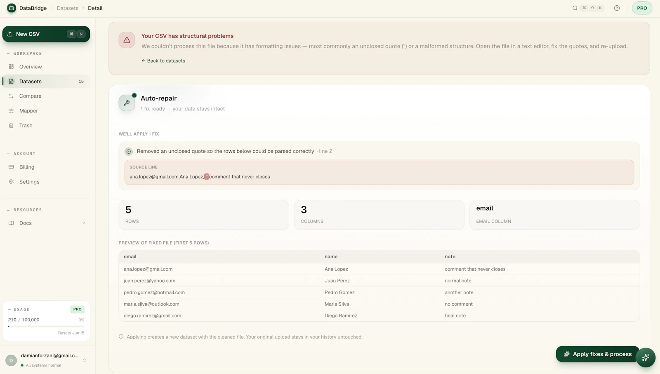This screenshot has width=660, height=374.
Task: Click the Trash bin icon
Action: 11,126
